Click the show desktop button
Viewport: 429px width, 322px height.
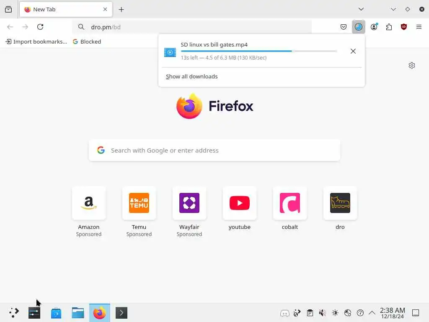pos(416,313)
